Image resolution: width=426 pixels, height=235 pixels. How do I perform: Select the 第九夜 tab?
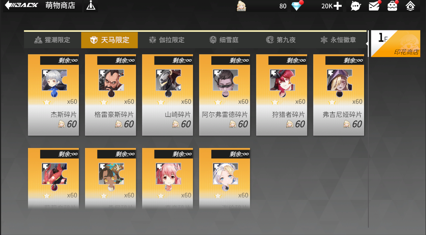(x=281, y=40)
